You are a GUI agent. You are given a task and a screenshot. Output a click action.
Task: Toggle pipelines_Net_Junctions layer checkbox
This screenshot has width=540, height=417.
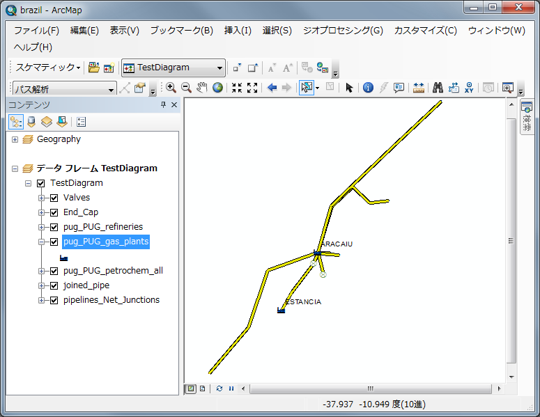(54, 300)
